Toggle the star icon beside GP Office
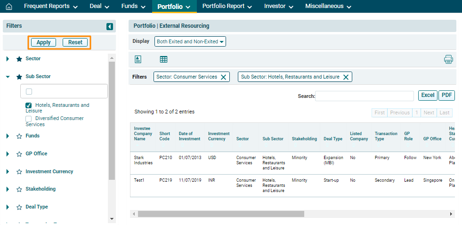Image resolution: width=462 pixels, height=225 pixels. point(19,154)
